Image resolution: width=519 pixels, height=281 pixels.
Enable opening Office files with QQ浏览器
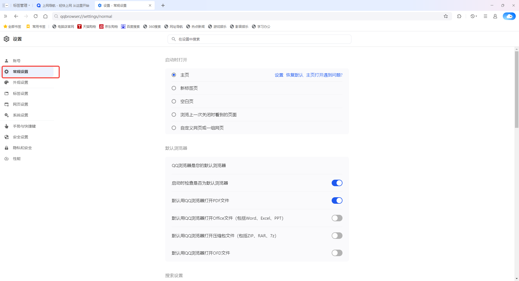point(337,218)
